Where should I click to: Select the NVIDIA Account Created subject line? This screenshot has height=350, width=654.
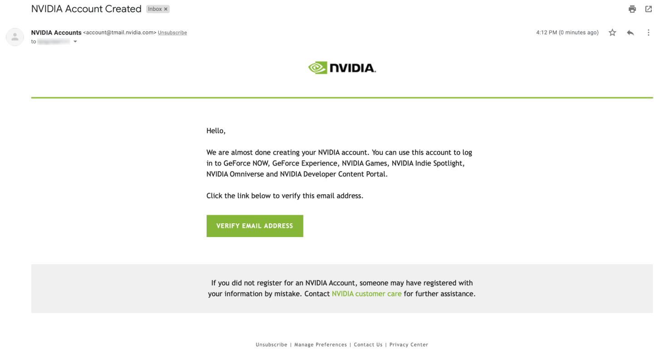[85, 9]
